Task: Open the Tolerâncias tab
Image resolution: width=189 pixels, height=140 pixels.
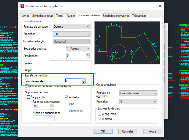Action: point(139,16)
